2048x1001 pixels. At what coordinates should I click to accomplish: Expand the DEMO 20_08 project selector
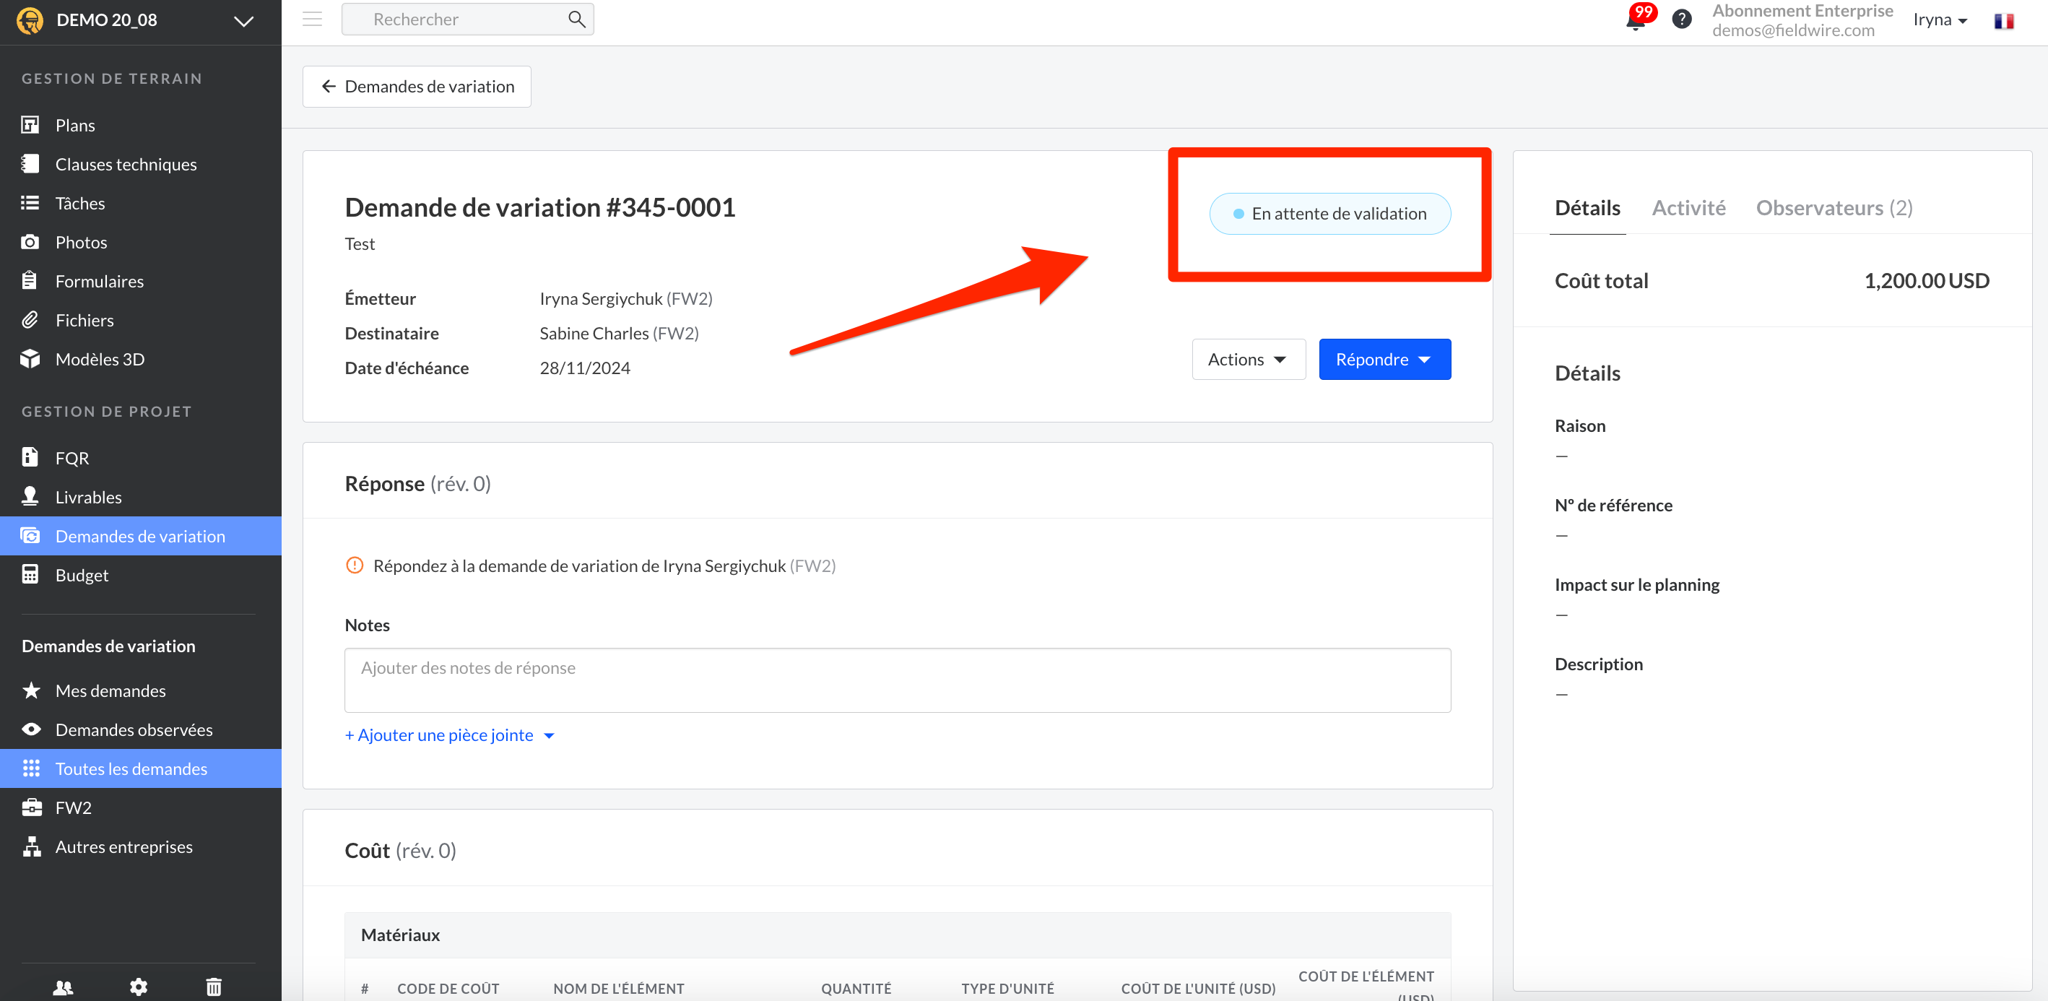pos(243,21)
